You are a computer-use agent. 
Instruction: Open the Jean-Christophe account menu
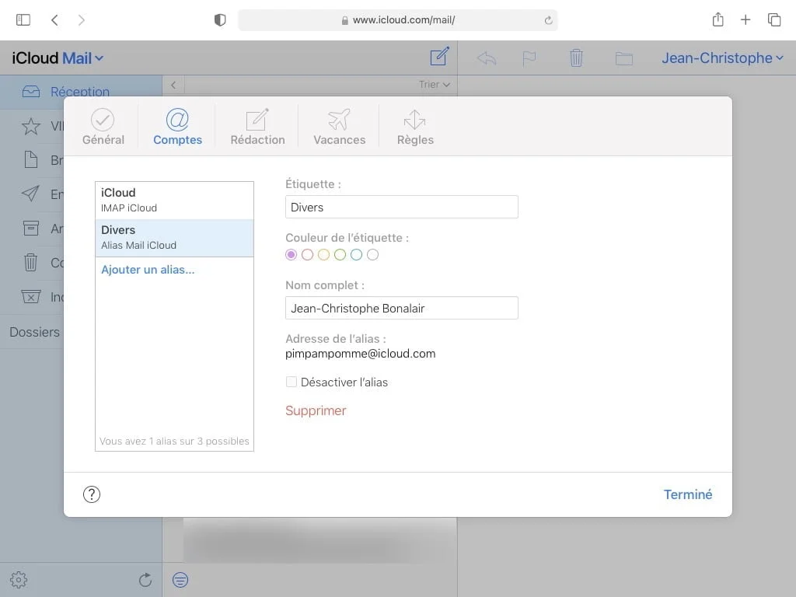[x=721, y=58]
